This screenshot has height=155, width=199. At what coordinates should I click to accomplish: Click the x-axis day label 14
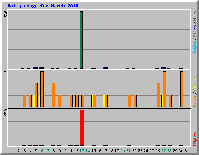(x=87, y=151)
